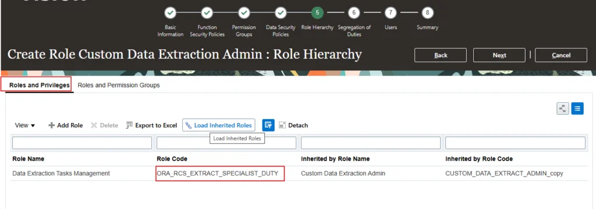This screenshot has height=209, width=596.
Task: Click Custom Data Extraction Admin cell
Action: tap(343, 174)
